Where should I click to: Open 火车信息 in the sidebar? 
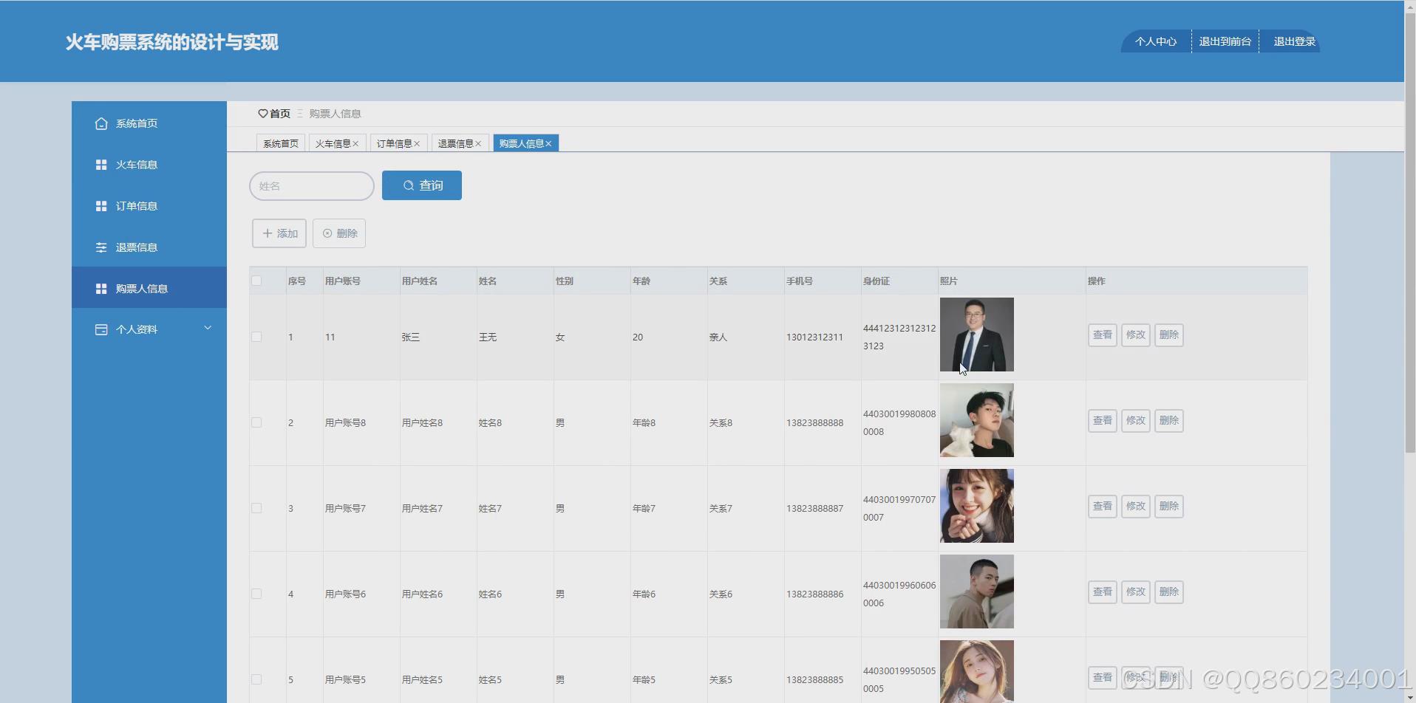coord(149,165)
